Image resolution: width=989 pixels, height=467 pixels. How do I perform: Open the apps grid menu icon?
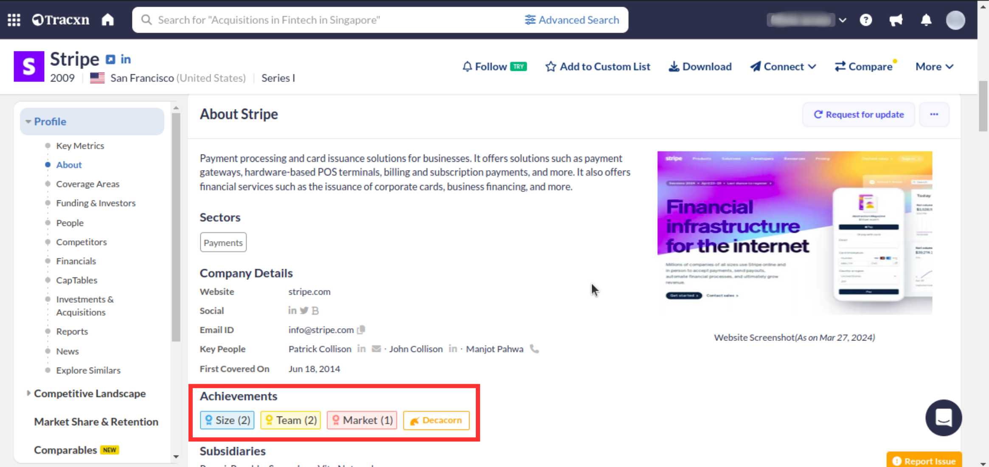point(14,20)
